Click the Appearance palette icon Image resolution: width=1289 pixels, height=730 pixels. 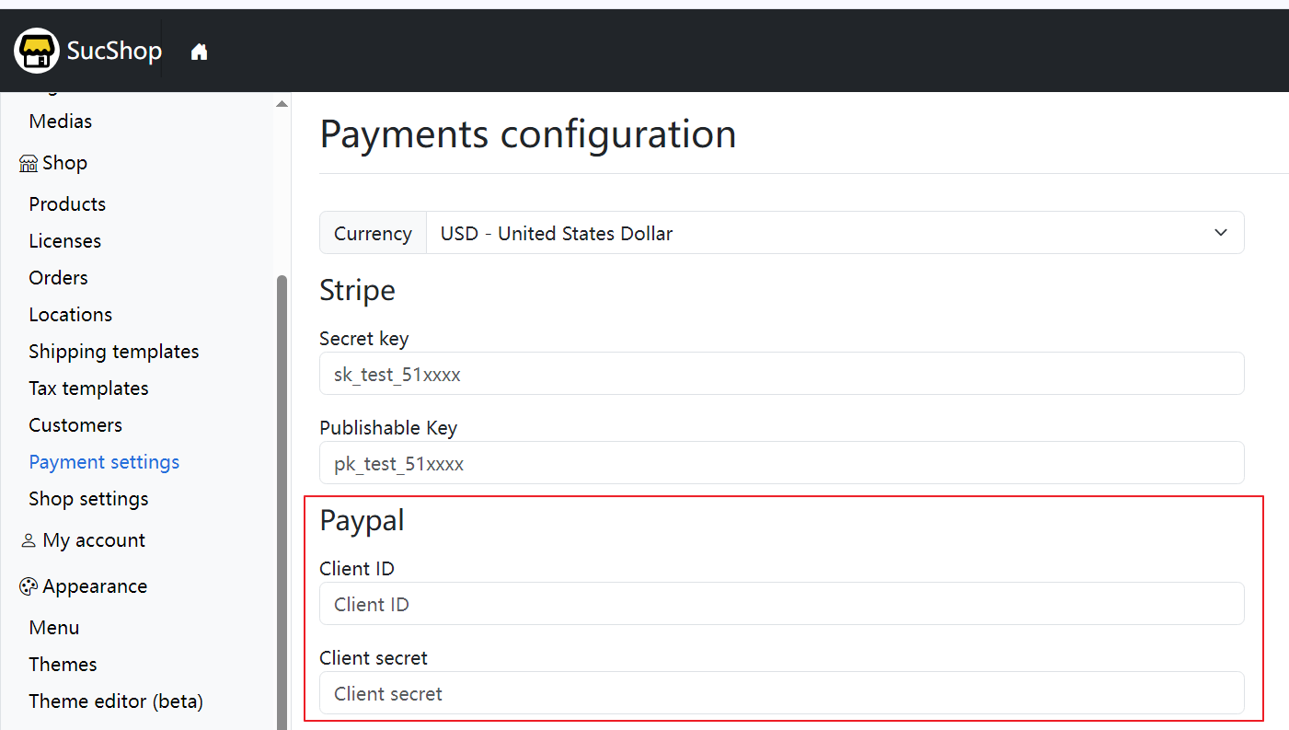coord(29,587)
